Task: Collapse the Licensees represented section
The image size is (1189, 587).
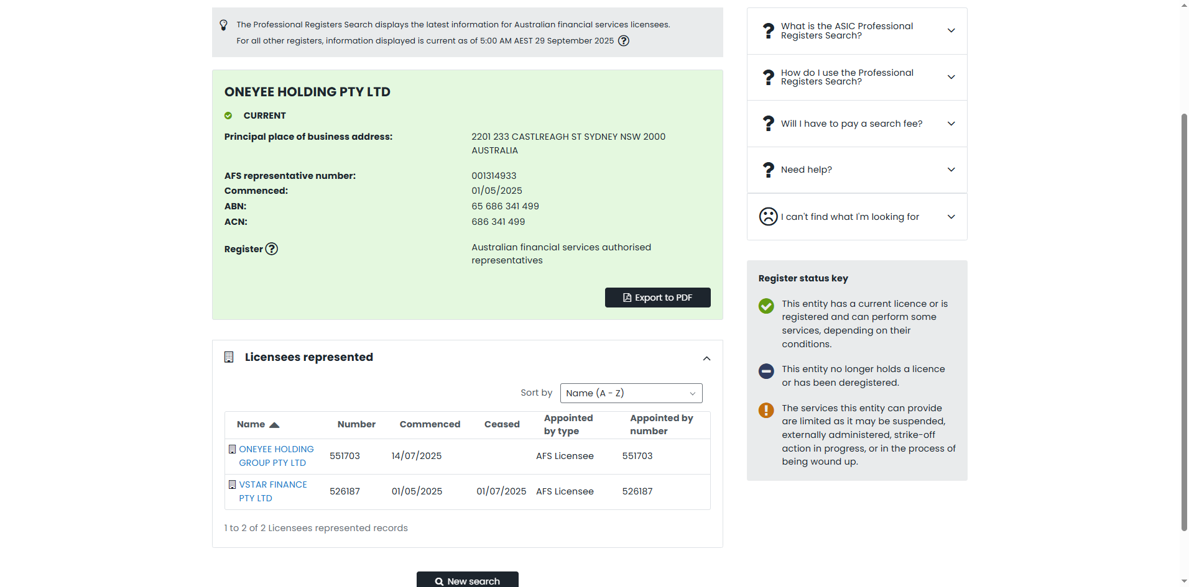Action: [x=706, y=358]
